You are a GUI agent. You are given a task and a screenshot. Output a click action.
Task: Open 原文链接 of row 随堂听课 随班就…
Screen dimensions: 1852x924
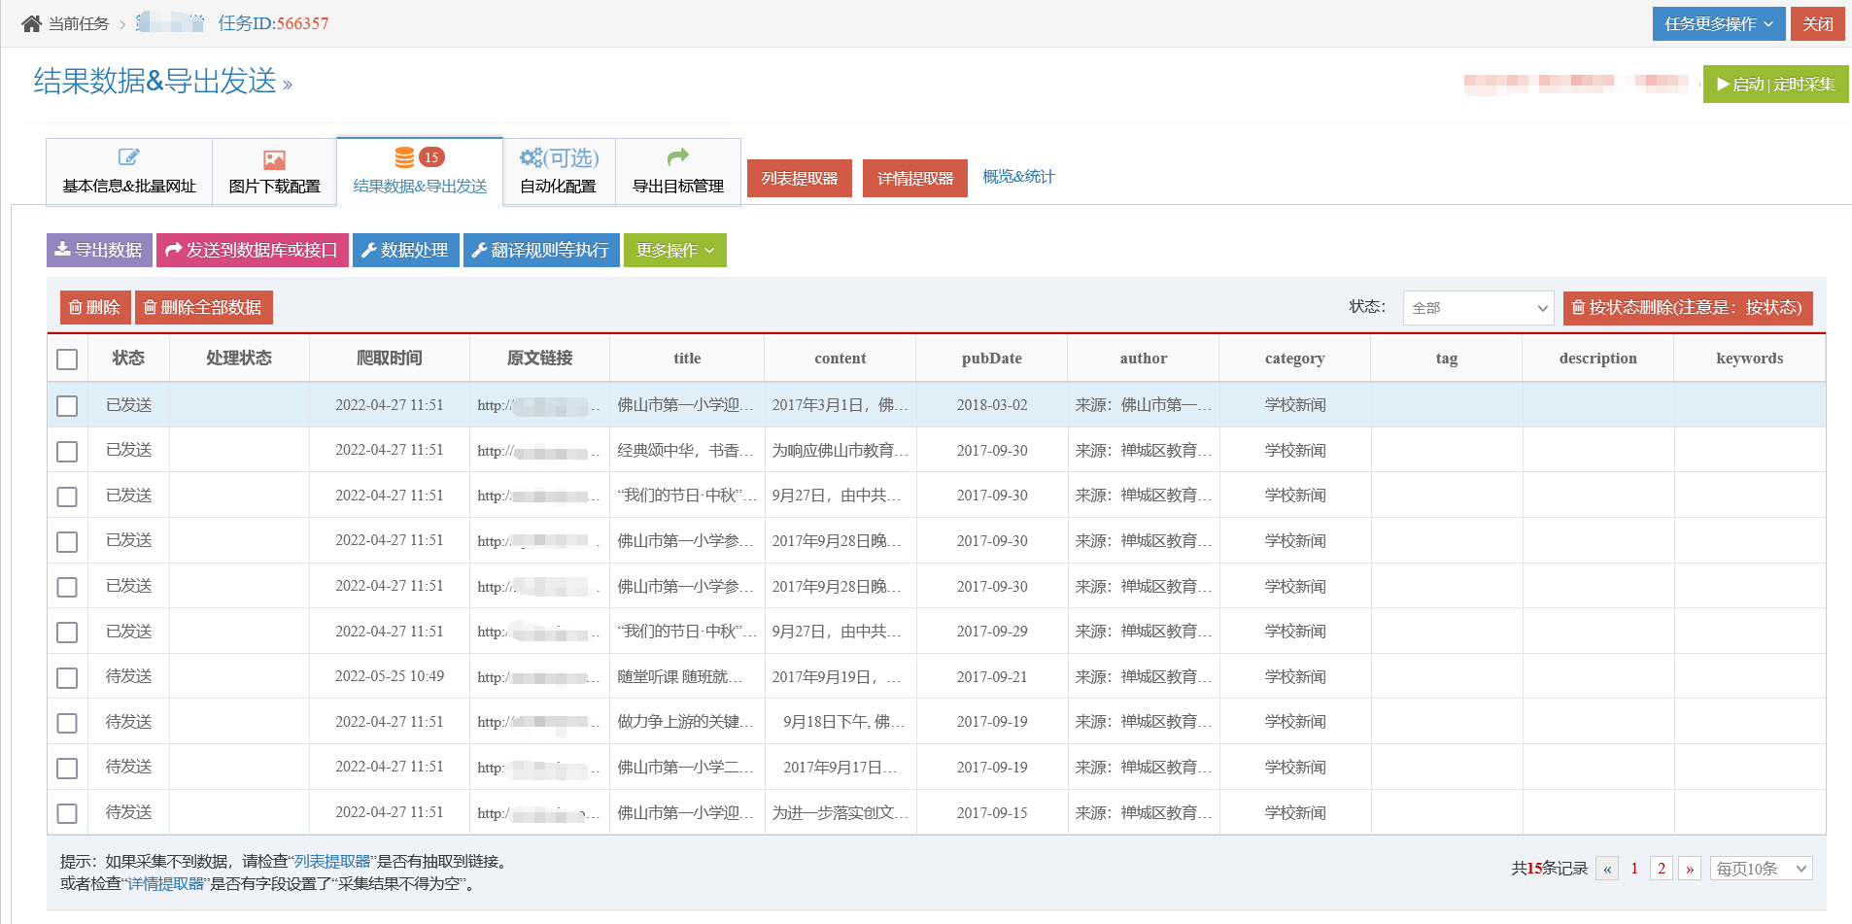pos(539,677)
